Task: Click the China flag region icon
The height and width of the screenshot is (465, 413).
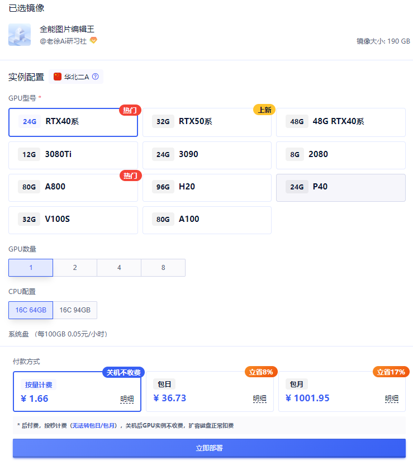Action: click(x=58, y=77)
